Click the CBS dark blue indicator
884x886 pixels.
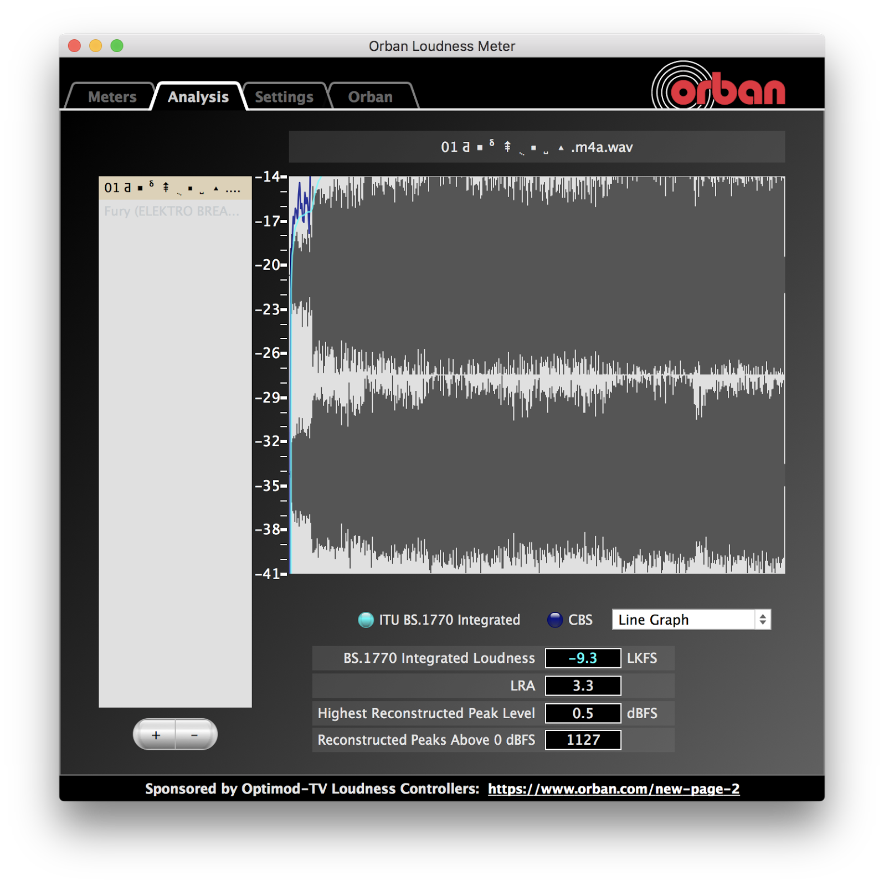click(555, 620)
